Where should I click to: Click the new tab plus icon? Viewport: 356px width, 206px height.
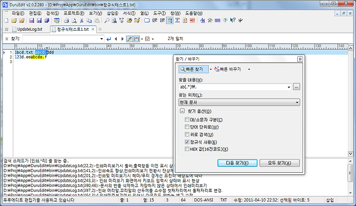[x=100, y=29]
